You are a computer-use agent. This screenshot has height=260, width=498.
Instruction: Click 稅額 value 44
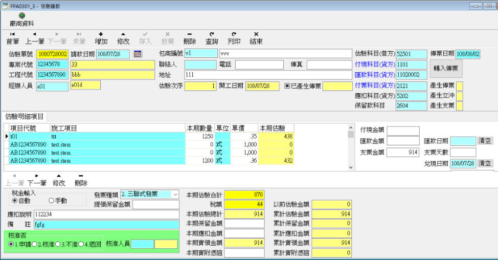[x=244, y=204]
